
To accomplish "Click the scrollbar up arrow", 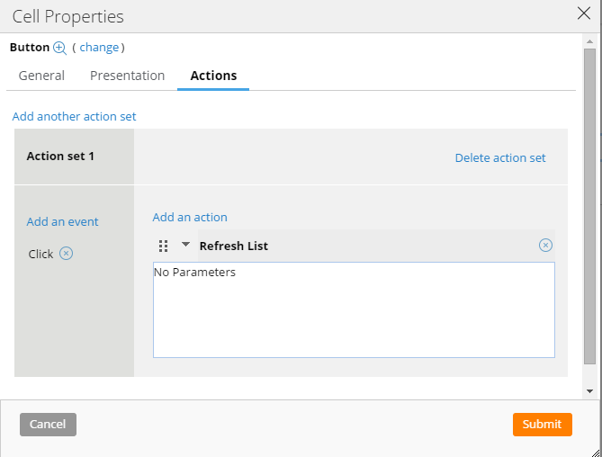I will pyautogui.click(x=589, y=41).
